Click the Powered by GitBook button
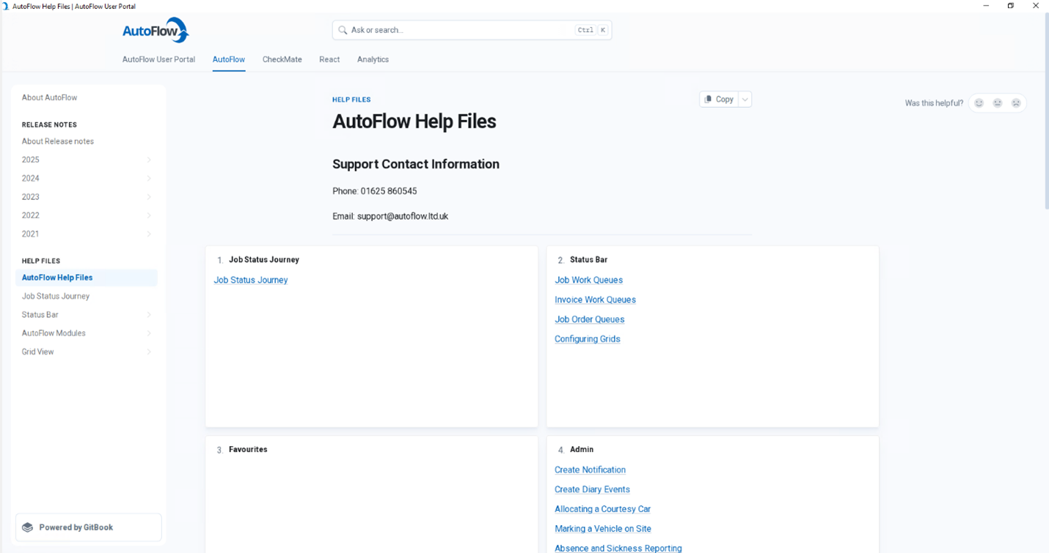This screenshot has height=553, width=1049. (88, 527)
